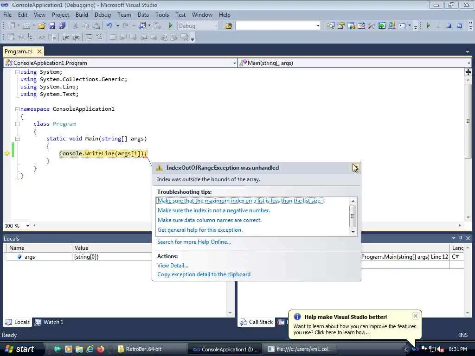Click 'Copy exception detail to the clipboard'
The height and width of the screenshot is (356, 475).
[204, 274]
